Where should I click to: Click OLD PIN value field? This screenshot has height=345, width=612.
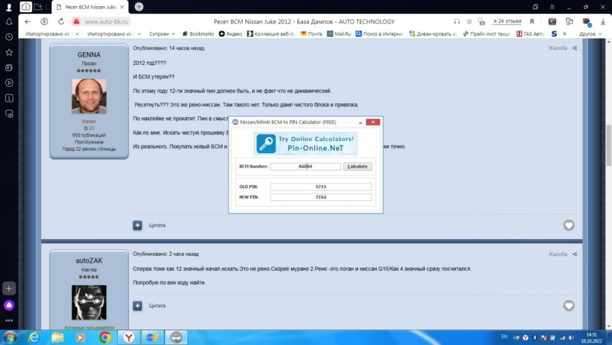(321, 187)
